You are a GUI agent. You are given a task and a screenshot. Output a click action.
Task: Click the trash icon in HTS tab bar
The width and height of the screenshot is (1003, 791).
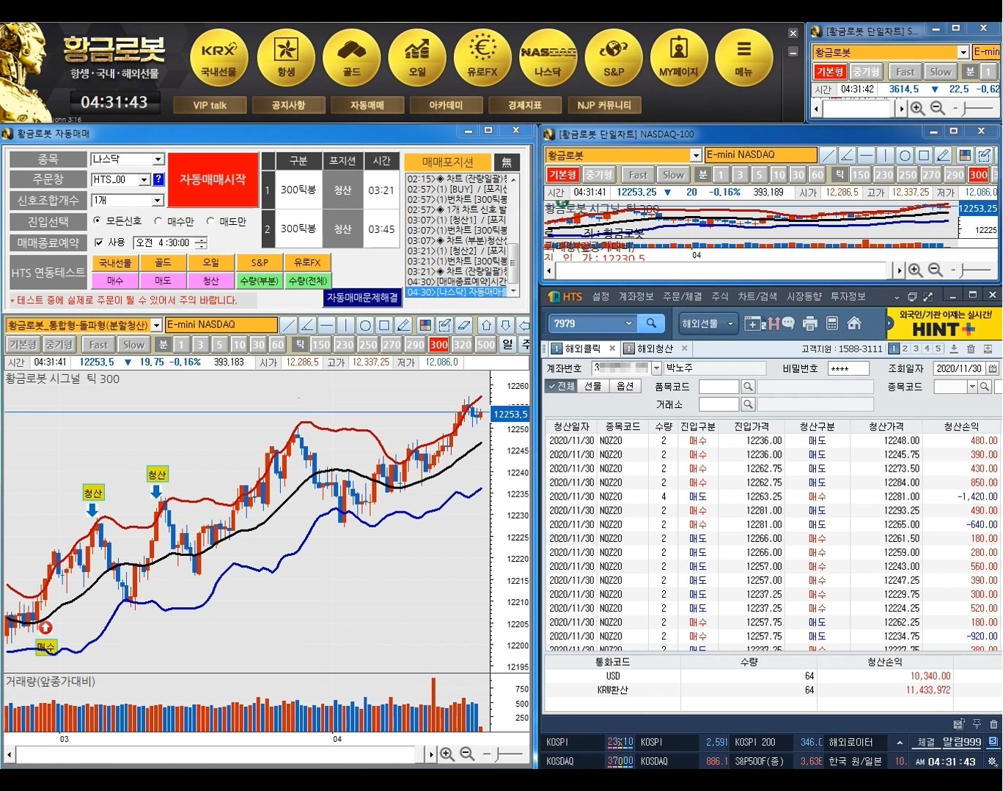pos(971,349)
